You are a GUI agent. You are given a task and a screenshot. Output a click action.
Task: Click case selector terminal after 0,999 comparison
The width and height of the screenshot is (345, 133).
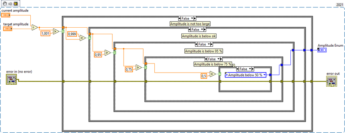[x=90, y=38]
